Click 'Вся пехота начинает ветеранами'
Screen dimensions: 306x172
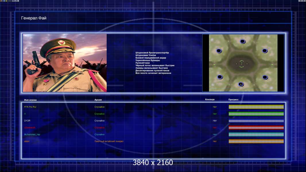(153, 73)
